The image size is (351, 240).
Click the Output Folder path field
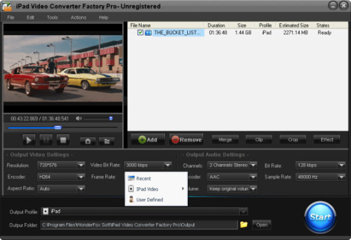tap(139, 225)
